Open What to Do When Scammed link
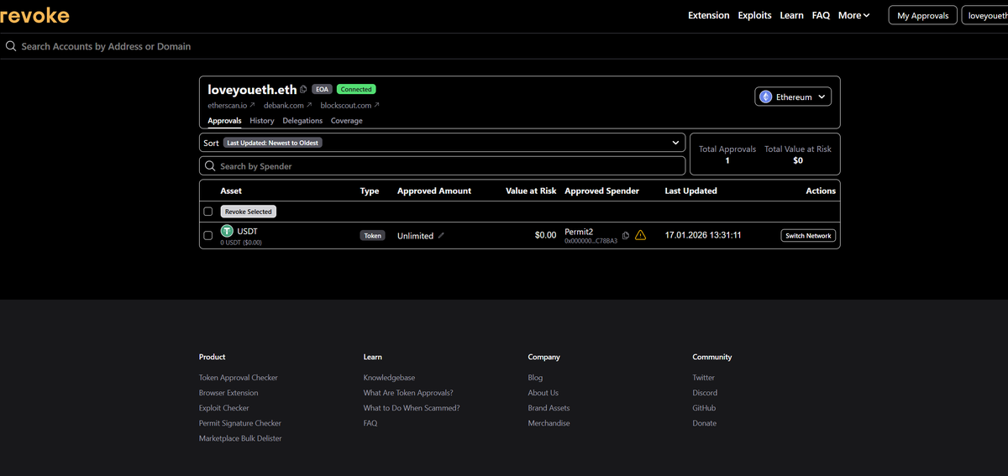1008x476 pixels. [412, 408]
